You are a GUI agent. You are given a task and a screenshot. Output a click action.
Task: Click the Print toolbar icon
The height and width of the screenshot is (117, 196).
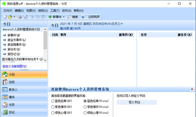[x=20, y=17]
